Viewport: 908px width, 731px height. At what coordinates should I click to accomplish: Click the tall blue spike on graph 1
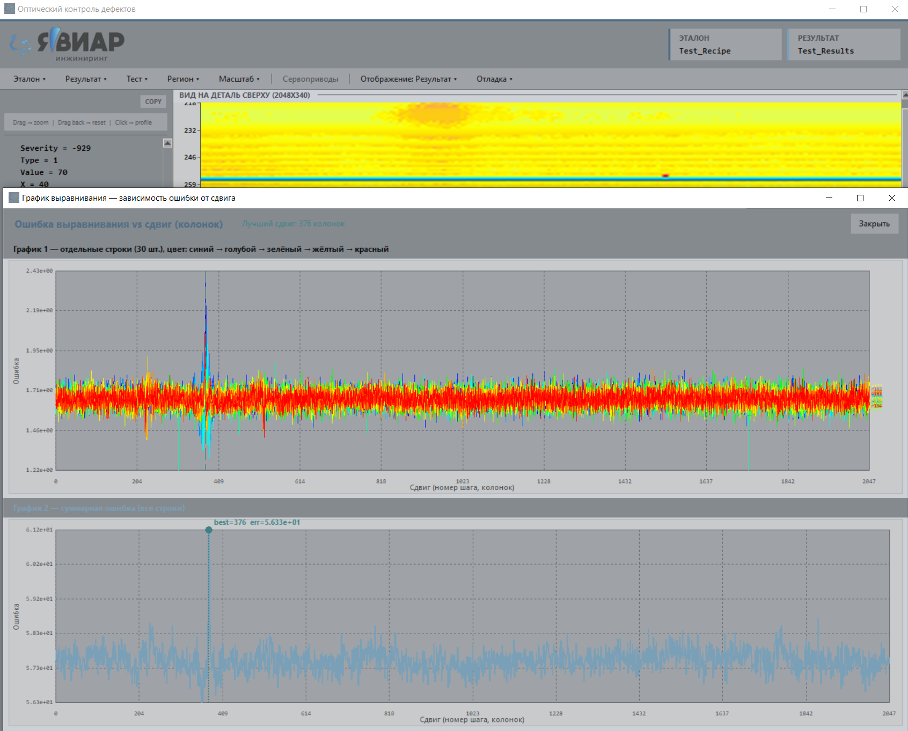206,322
